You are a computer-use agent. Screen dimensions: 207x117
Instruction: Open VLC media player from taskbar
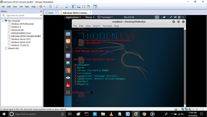tap(111, 114)
